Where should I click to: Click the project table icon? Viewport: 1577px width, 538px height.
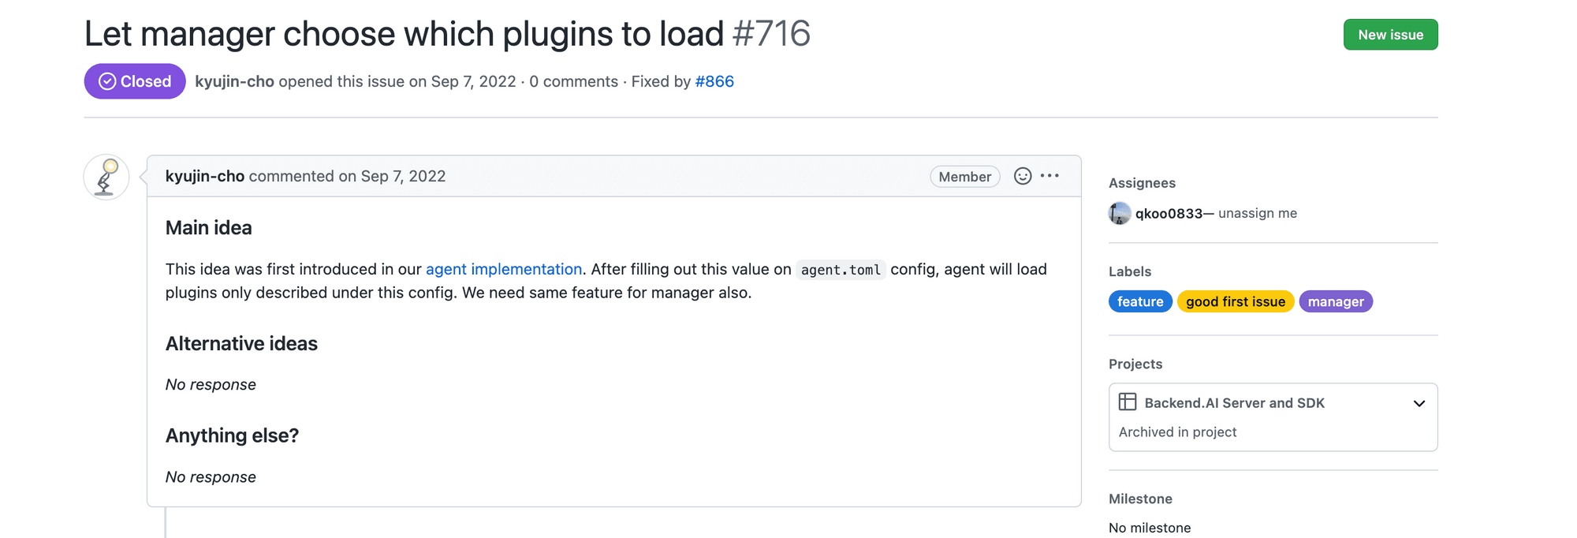click(x=1128, y=402)
